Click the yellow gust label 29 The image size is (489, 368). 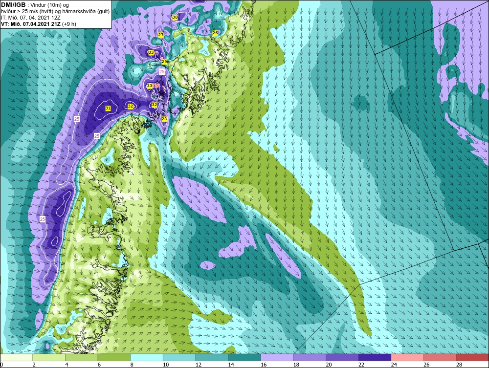click(x=164, y=62)
